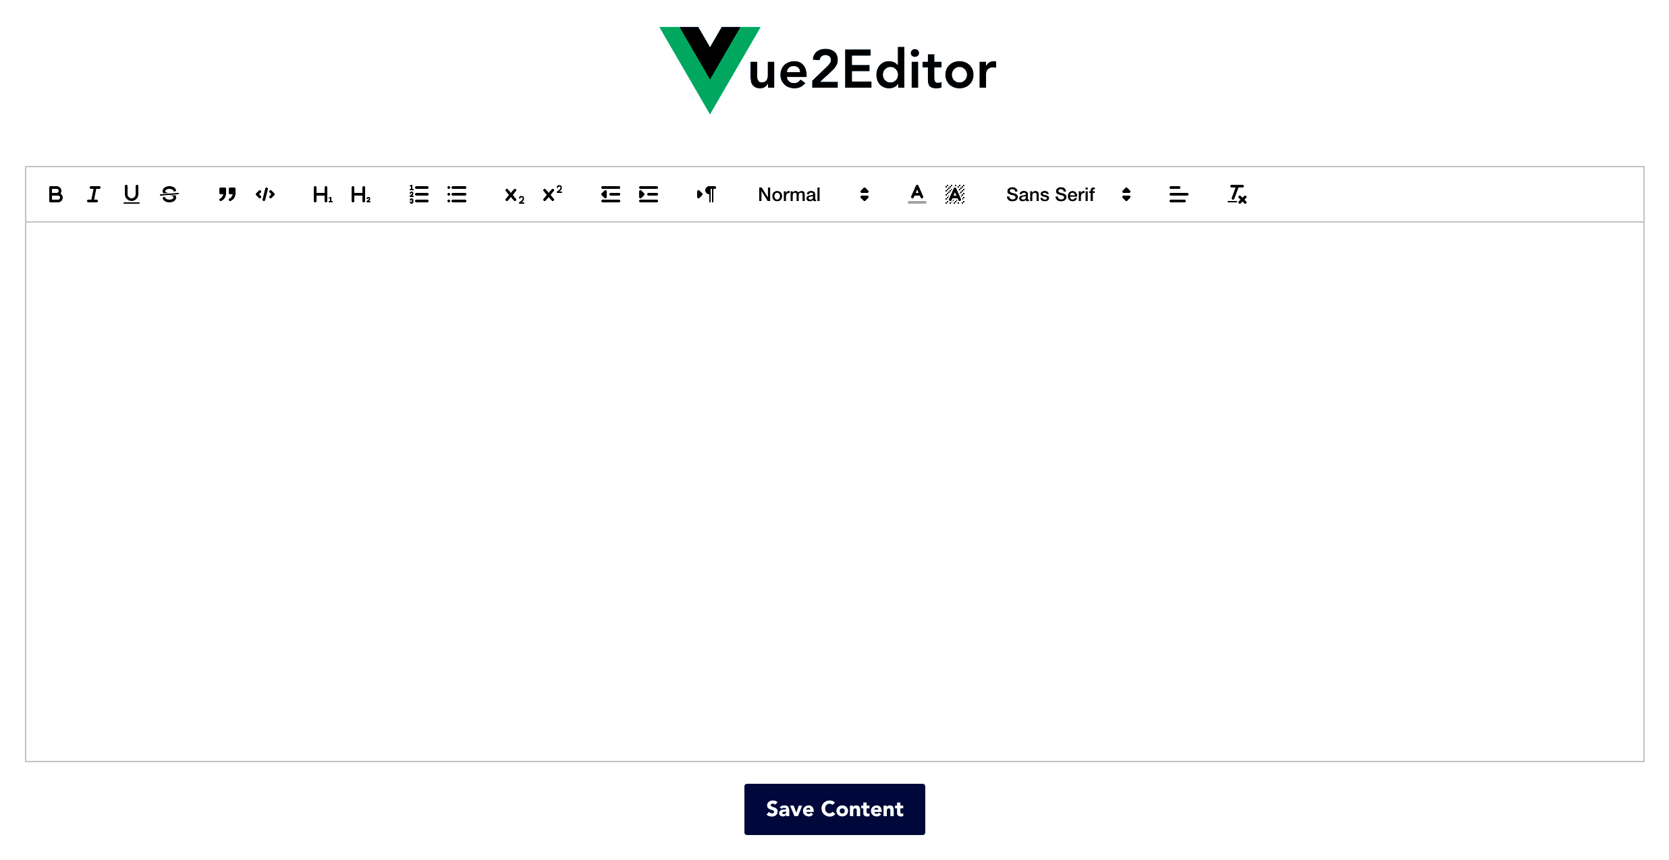Toggle bold formatting on selected text
The image size is (1669, 860).
click(56, 194)
